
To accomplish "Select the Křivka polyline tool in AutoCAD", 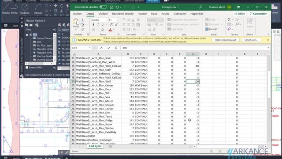I will [x=14, y=9].
